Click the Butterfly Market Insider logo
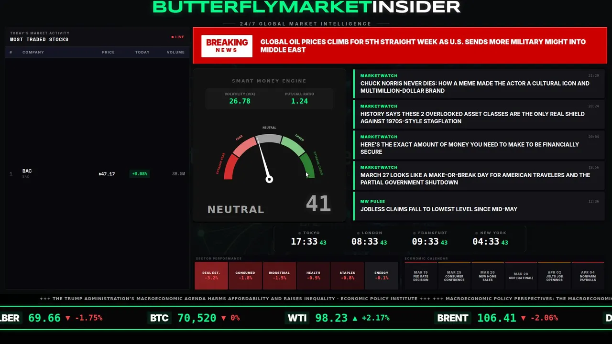This screenshot has width=612, height=344. point(306,7)
